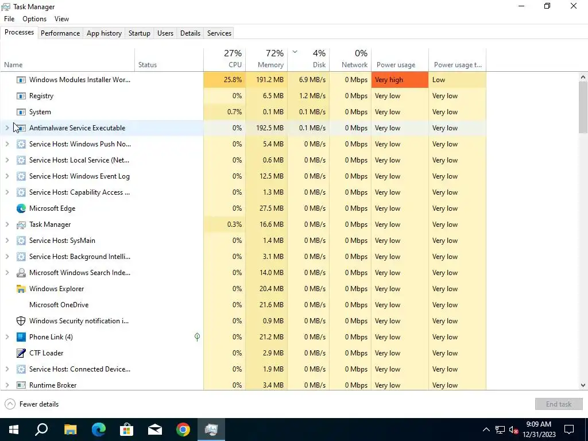Click the End task button

(558, 404)
